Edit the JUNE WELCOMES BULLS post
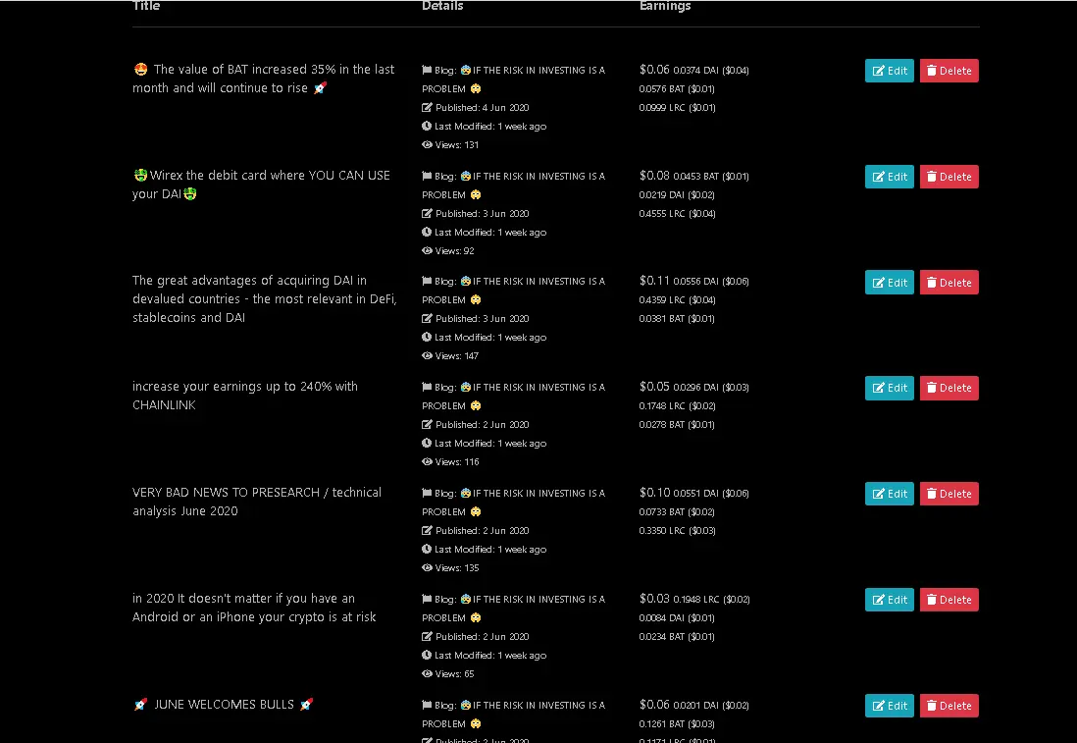Viewport: 1077px width, 743px height. [x=890, y=705]
